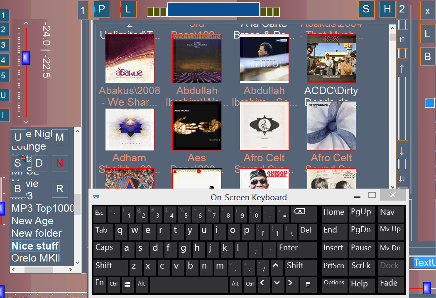Click the x button at the top right
This screenshot has width=436, height=298.
[x=428, y=10]
